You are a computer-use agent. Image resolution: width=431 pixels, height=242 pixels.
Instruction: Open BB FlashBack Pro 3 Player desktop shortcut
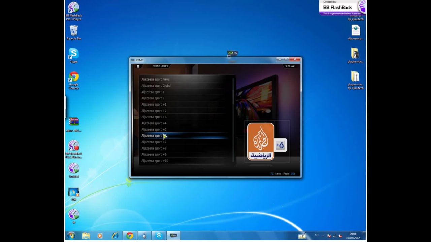(73, 11)
